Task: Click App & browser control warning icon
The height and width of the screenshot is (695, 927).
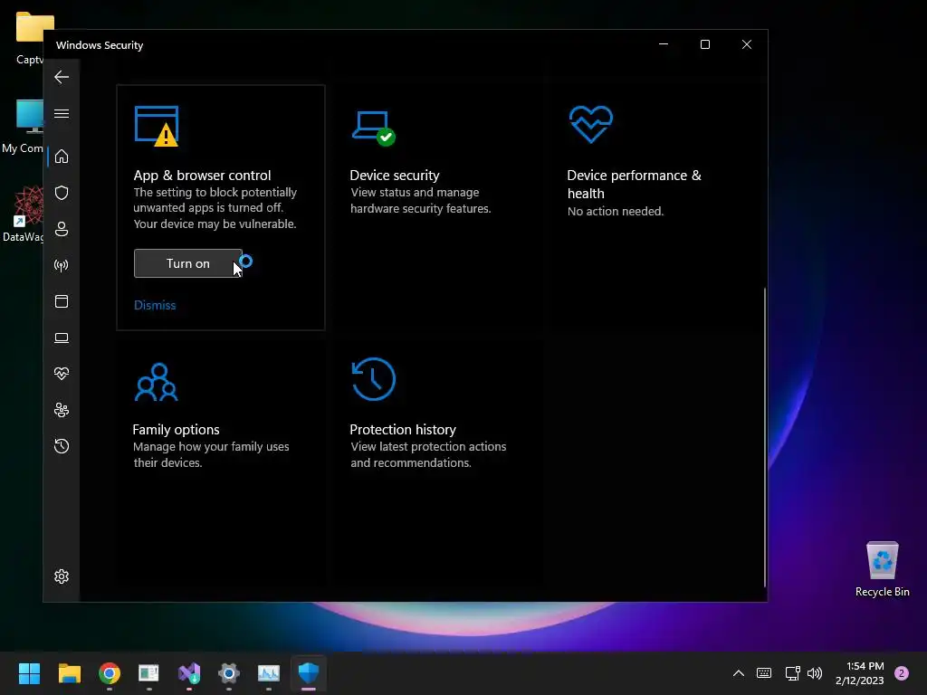Action: [x=157, y=126]
